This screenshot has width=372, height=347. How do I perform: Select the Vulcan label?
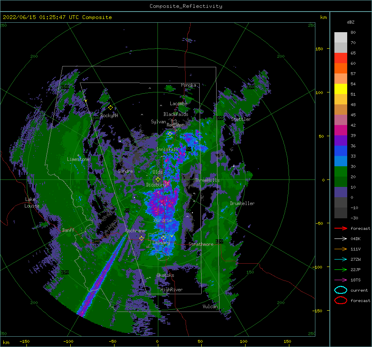210,307
